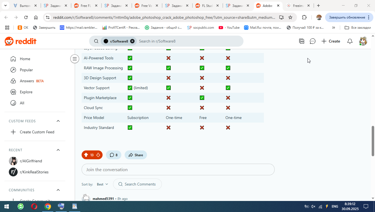
Task: Launch Opera from the taskbar
Action: tap(34, 206)
